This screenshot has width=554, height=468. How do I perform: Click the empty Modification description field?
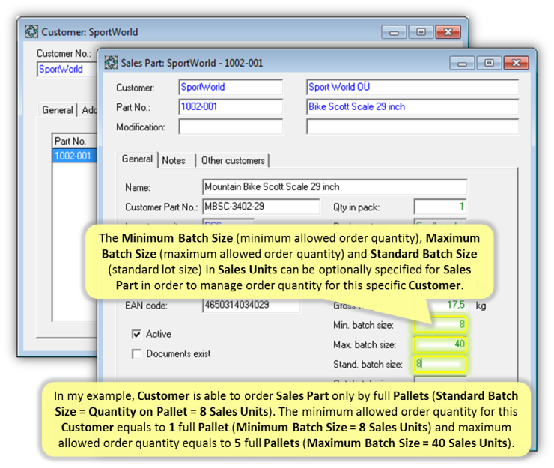[413, 127]
